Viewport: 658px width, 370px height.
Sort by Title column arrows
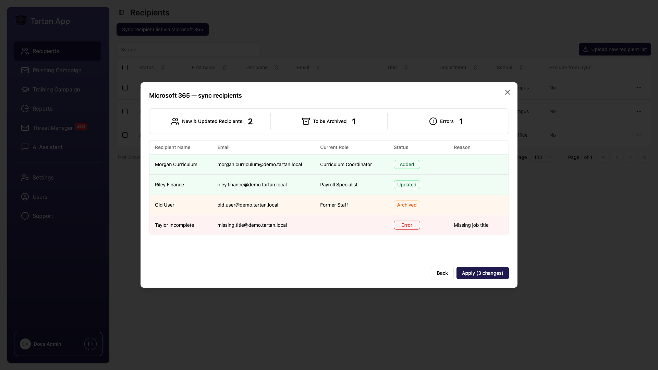pos(406,67)
